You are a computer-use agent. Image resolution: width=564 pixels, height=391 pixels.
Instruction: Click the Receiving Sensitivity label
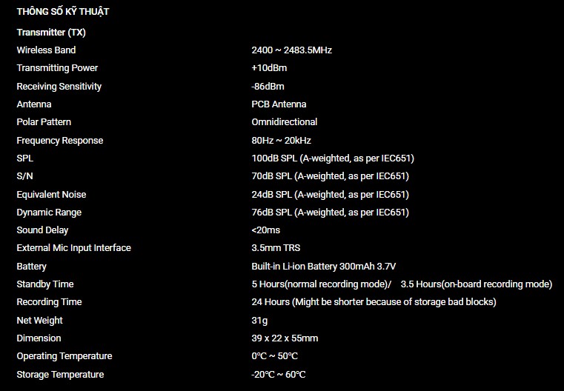[59, 86]
